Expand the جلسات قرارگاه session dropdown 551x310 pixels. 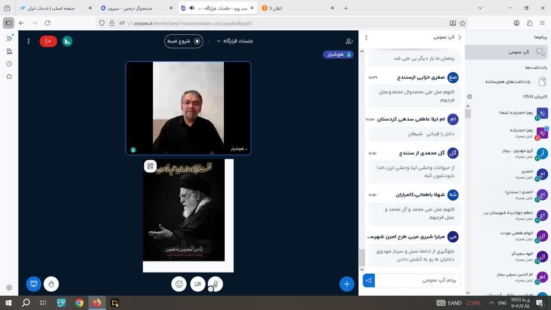235,41
